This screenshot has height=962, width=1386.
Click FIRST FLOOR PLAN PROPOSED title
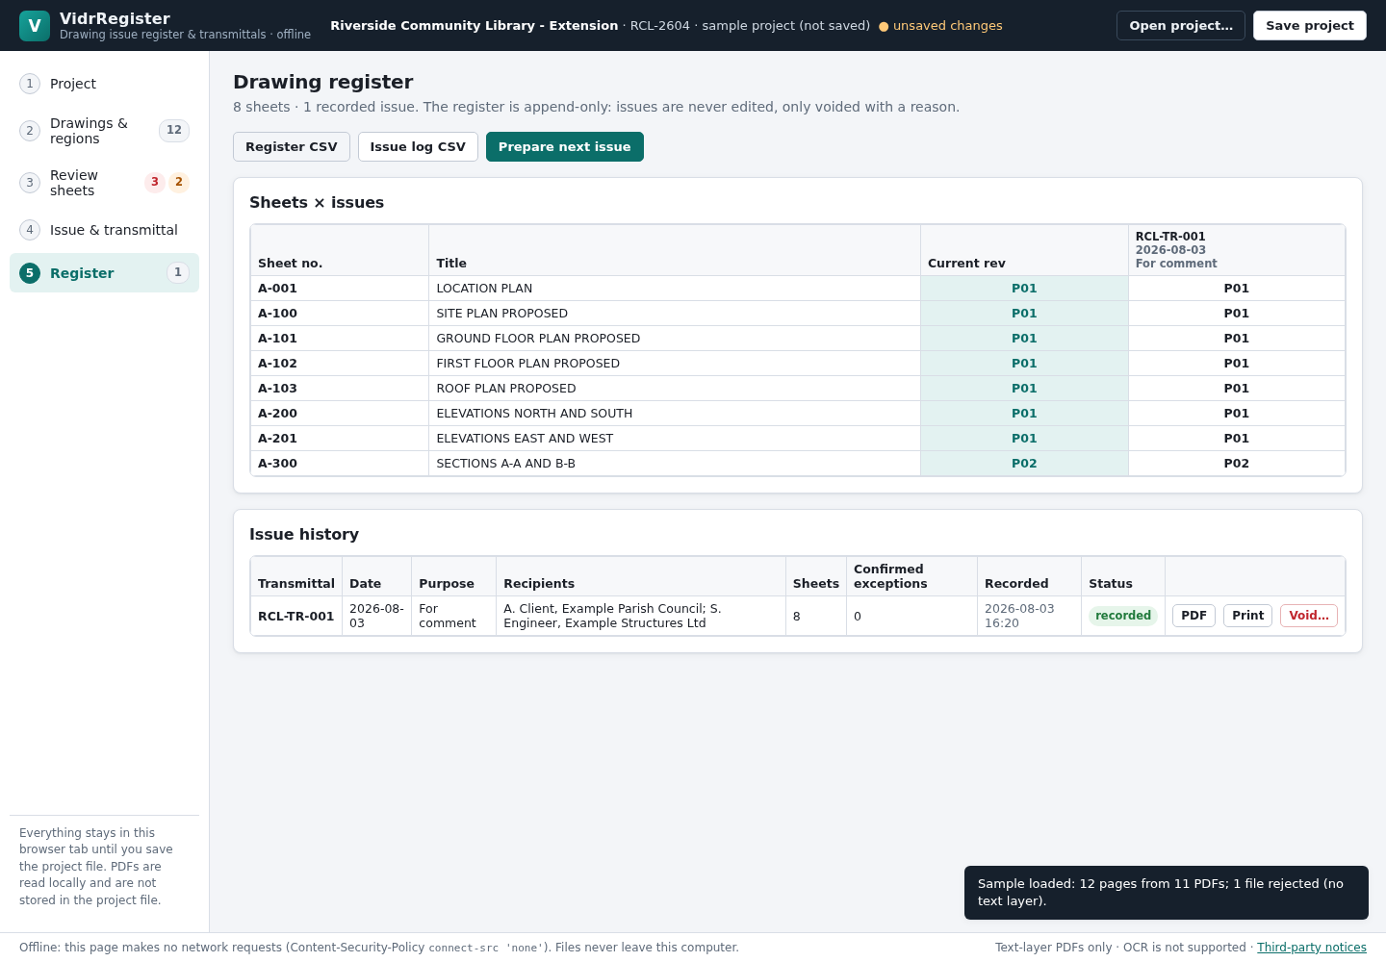pyautogui.click(x=675, y=364)
